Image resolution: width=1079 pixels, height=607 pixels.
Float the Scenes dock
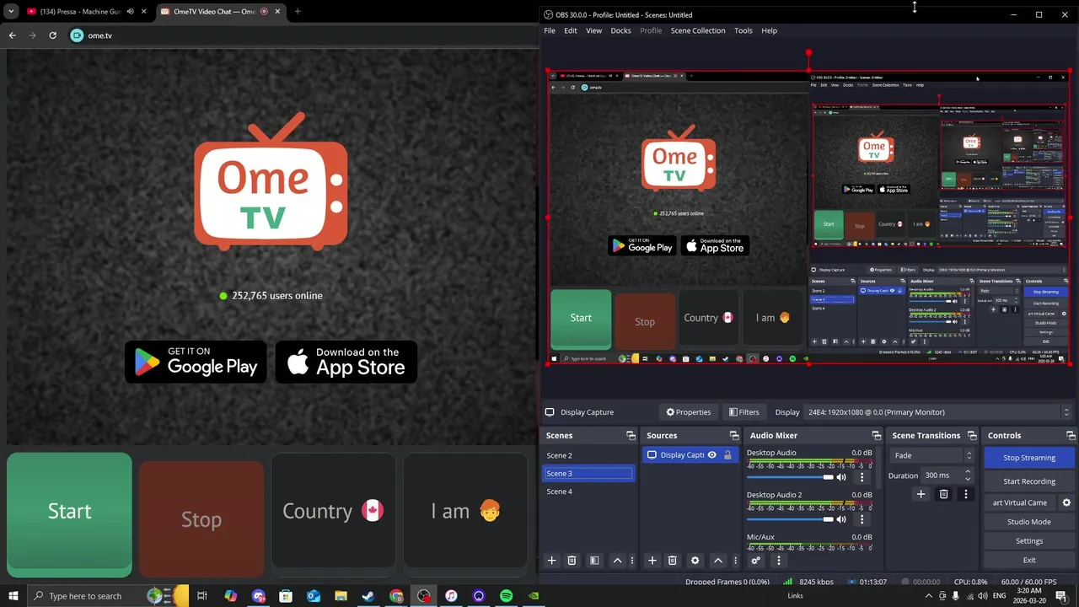(x=631, y=436)
